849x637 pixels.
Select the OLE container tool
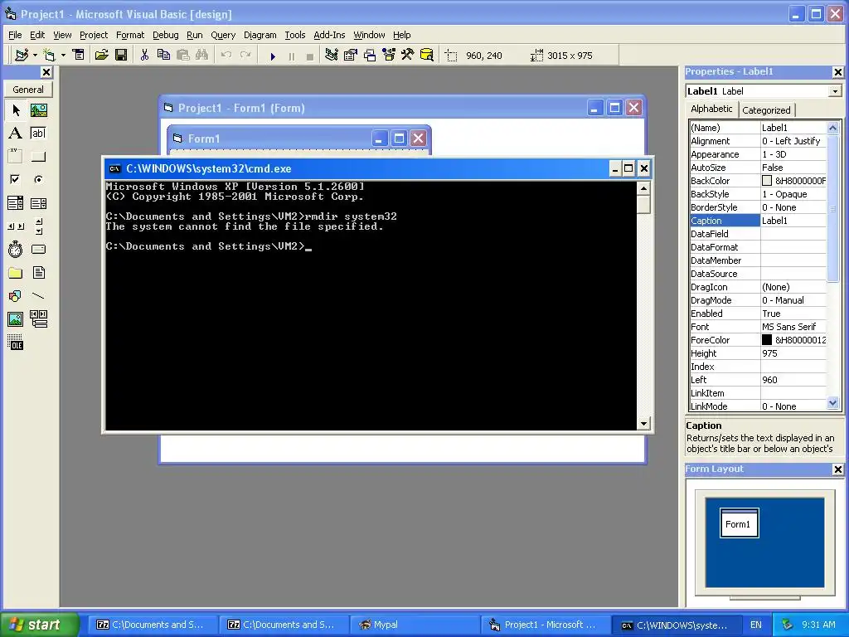16,343
